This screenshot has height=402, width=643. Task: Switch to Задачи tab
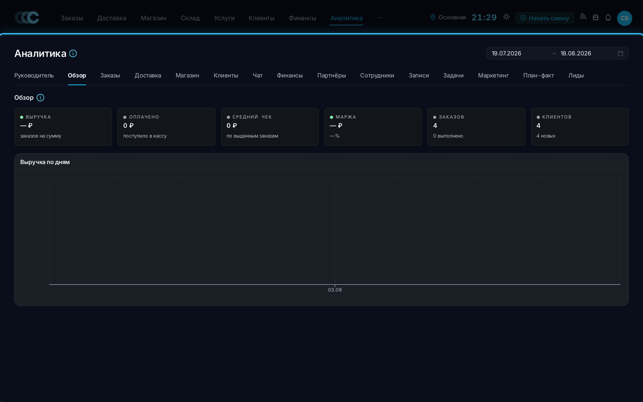(x=453, y=75)
